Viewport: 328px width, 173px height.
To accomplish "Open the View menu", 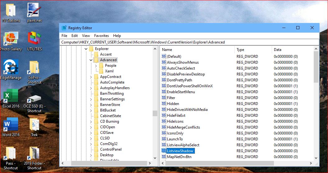I will pos(86,36).
